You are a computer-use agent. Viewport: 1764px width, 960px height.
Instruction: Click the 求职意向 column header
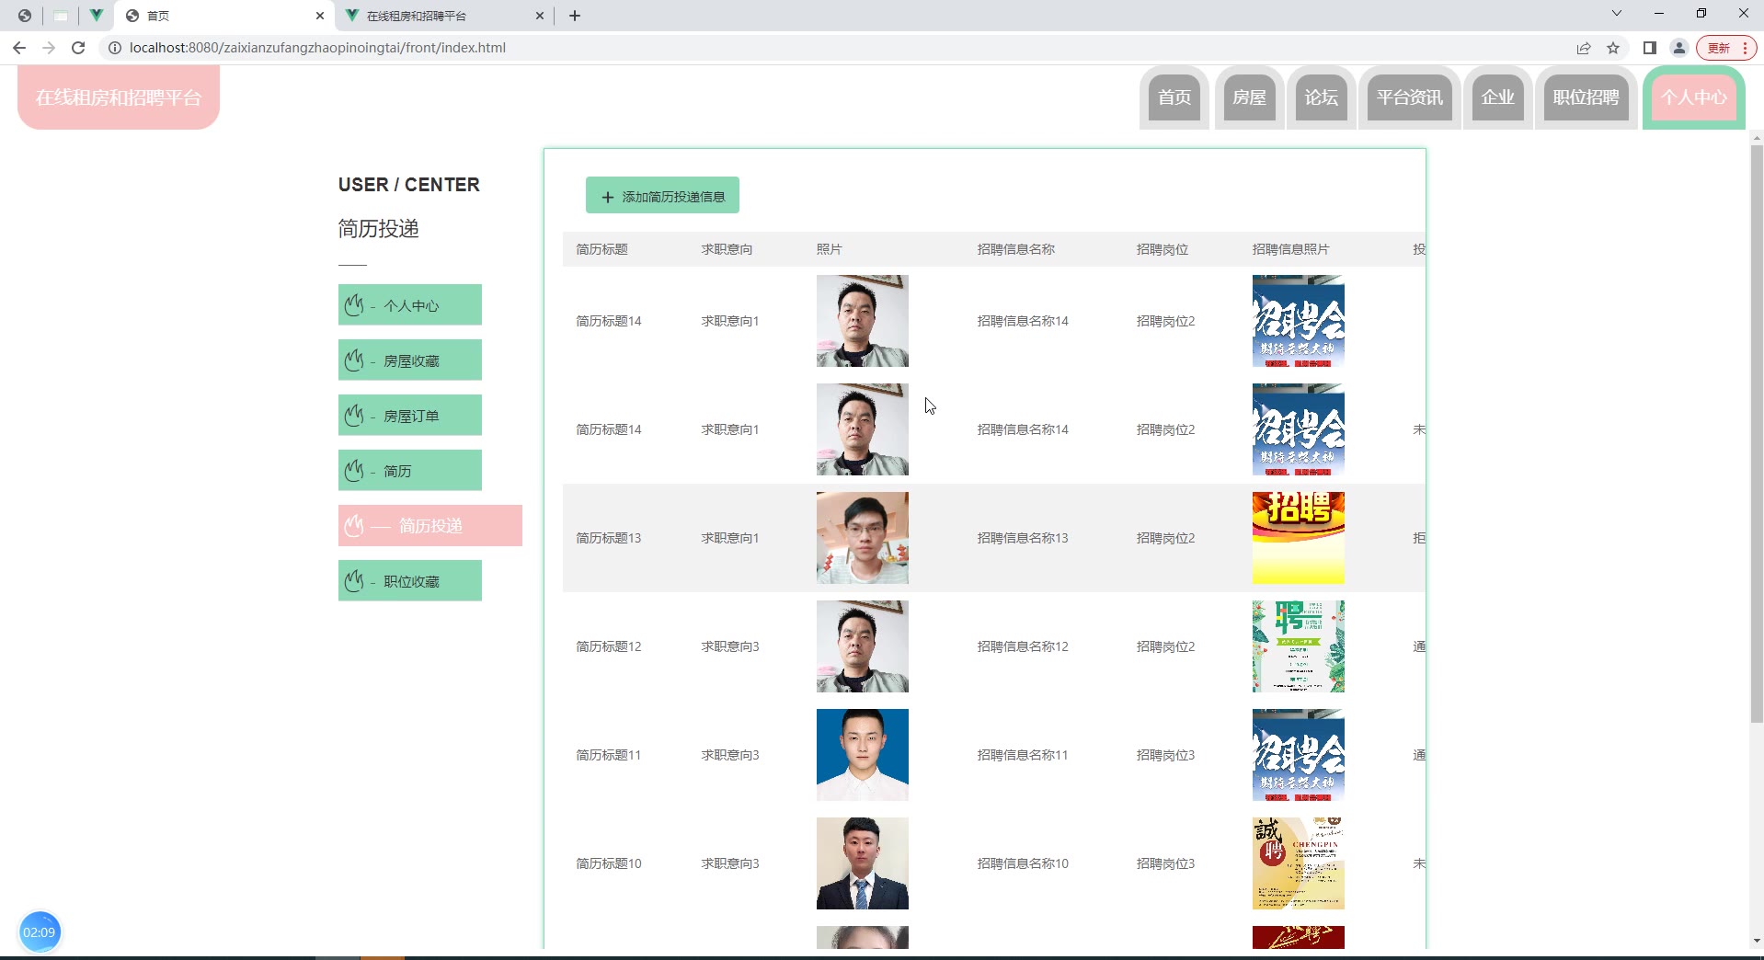727,249
